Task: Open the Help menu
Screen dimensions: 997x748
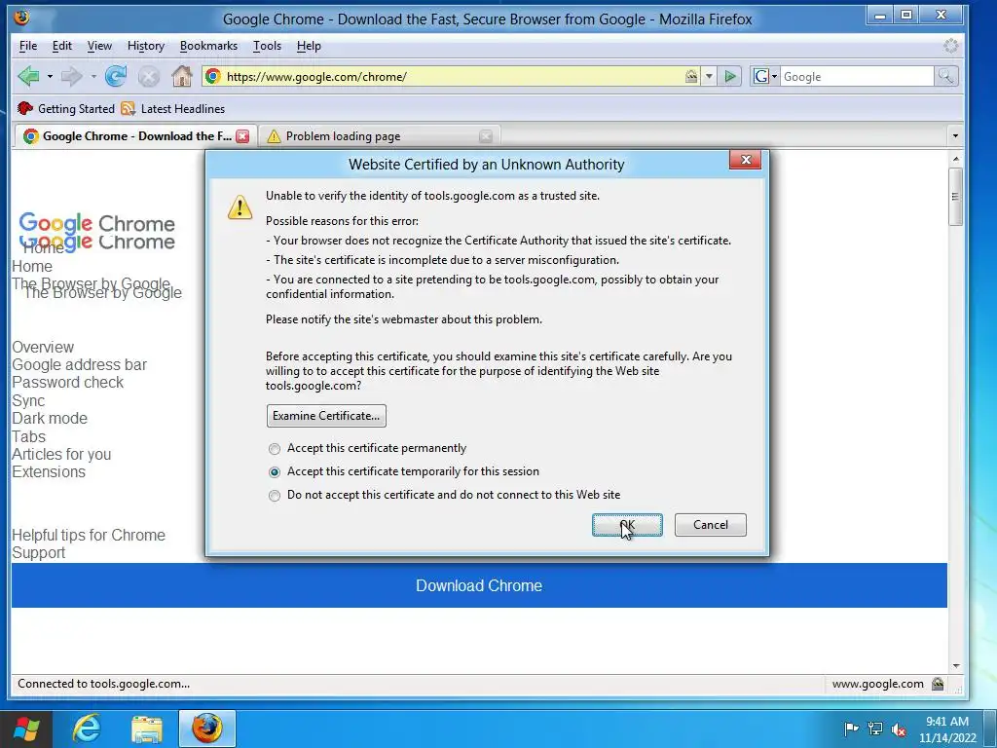Action: 309,46
